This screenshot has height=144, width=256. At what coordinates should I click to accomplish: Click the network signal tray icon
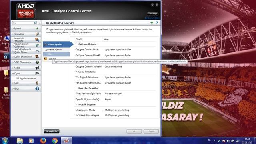tap(237, 141)
